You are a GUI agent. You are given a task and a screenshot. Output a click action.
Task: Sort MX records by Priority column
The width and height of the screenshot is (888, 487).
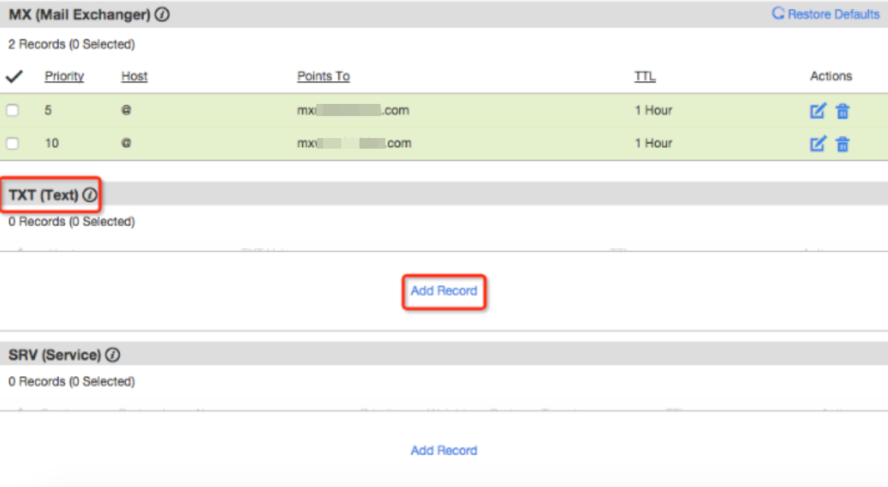pyautogui.click(x=64, y=77)
